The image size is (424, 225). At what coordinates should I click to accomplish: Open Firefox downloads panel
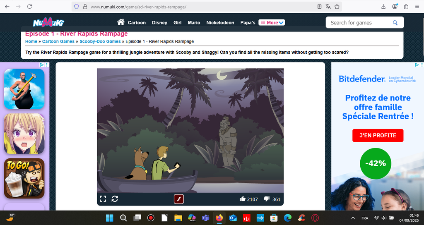(x=383, y=7)
